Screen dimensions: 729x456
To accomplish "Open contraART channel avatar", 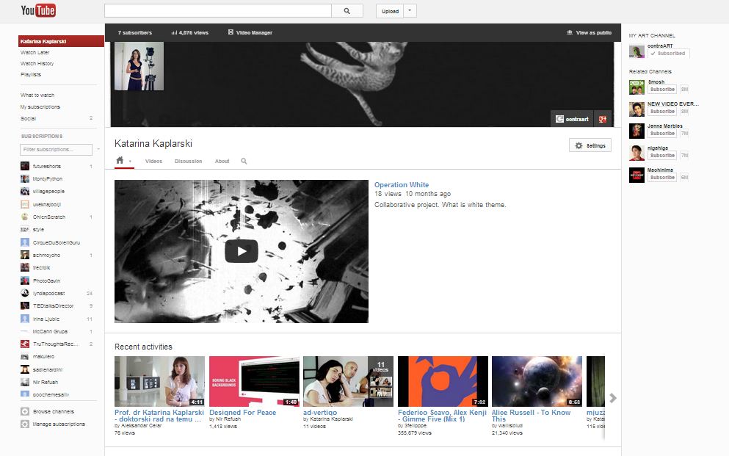I will [636, 51].
